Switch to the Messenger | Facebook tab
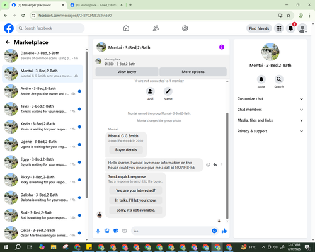 coord(38,5)
